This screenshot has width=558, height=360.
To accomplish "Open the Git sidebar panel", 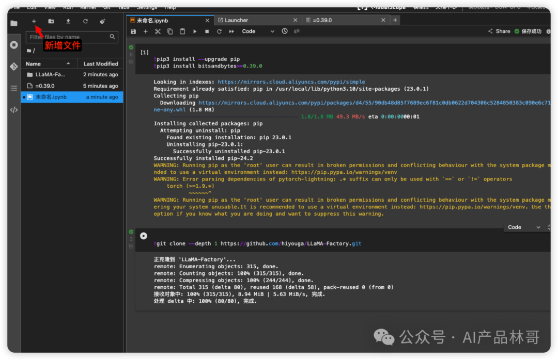I will (14, 67).
